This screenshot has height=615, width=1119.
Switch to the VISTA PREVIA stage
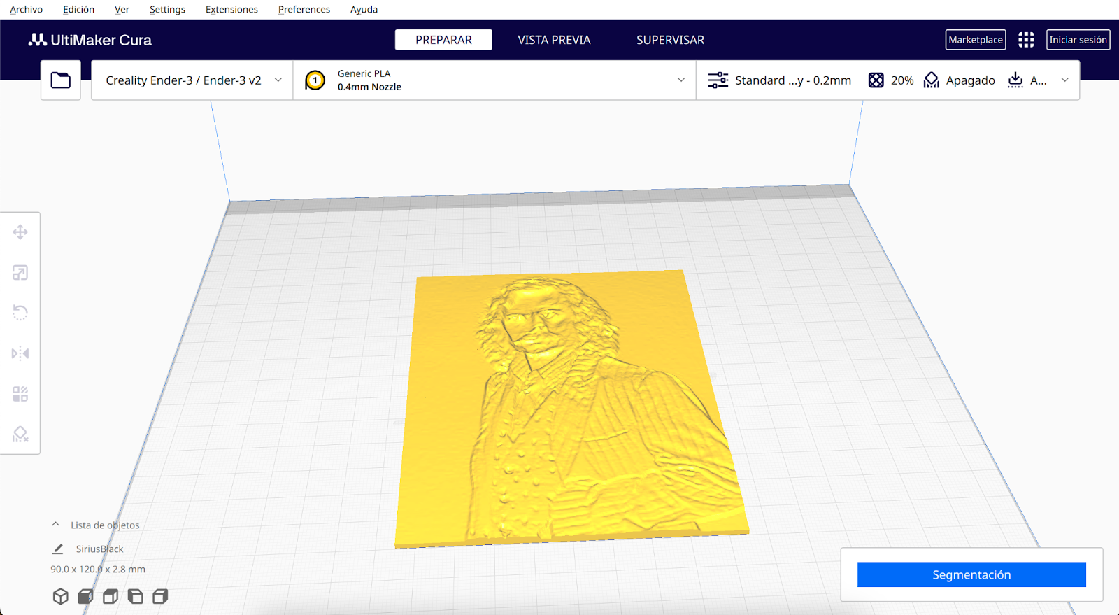(554, 40)
